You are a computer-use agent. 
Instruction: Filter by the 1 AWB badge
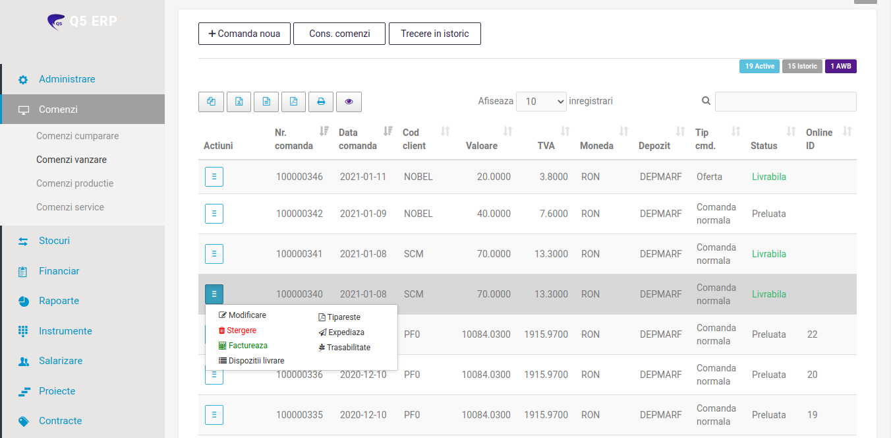(x=841, y=67)
